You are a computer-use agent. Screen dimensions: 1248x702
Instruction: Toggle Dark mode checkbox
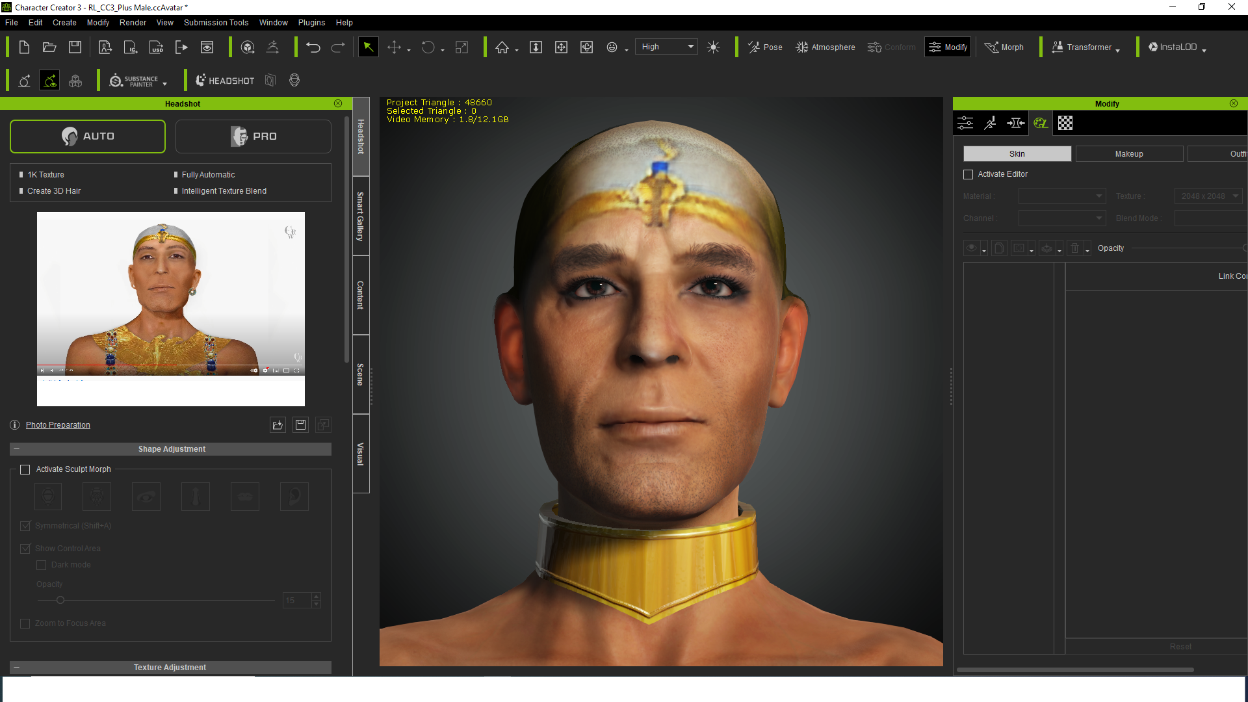click(x=42, y=565)
